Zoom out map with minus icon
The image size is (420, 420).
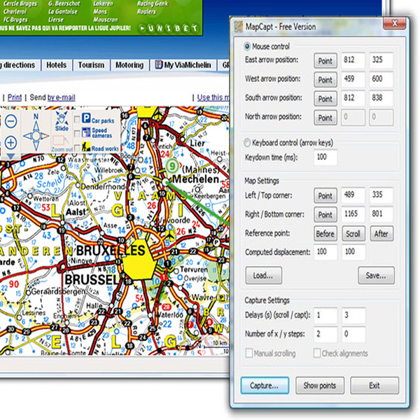click(11, 122)
